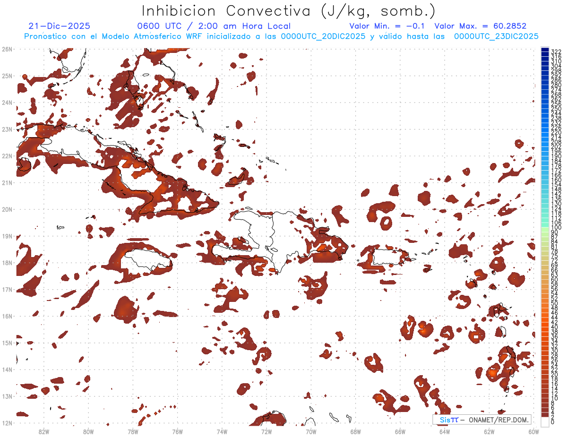Click the pale green colorbar swatch beside 100

[545, 229]
